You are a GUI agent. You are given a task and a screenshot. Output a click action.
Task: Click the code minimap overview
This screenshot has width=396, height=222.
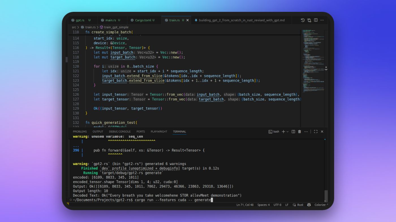pos(313,62)
